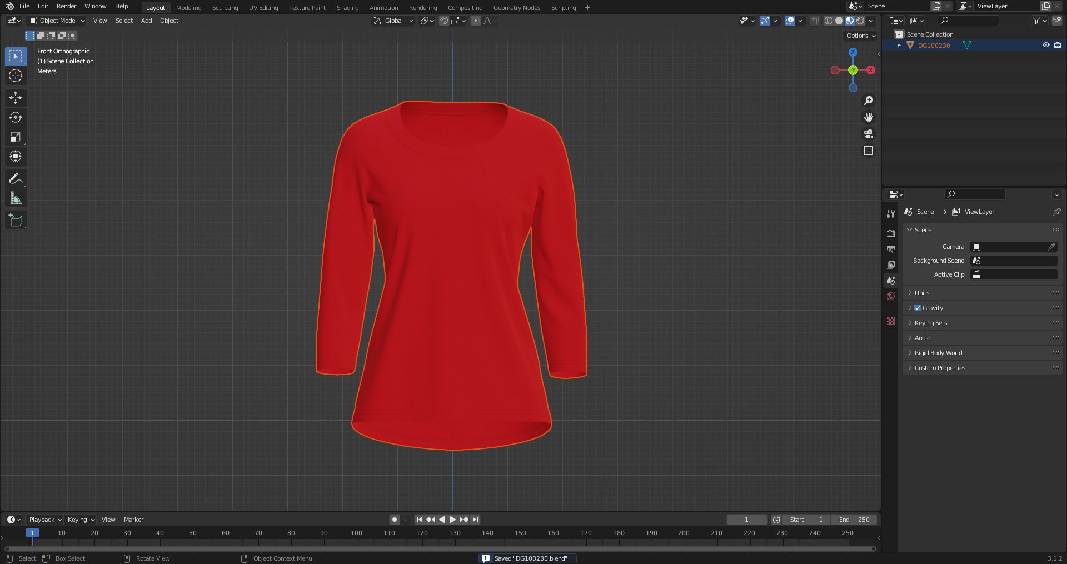Image resolution: width=1067 pixels, height=564 pixels.
Task: Select the Rotate tool
Action: tap(16, 117)
